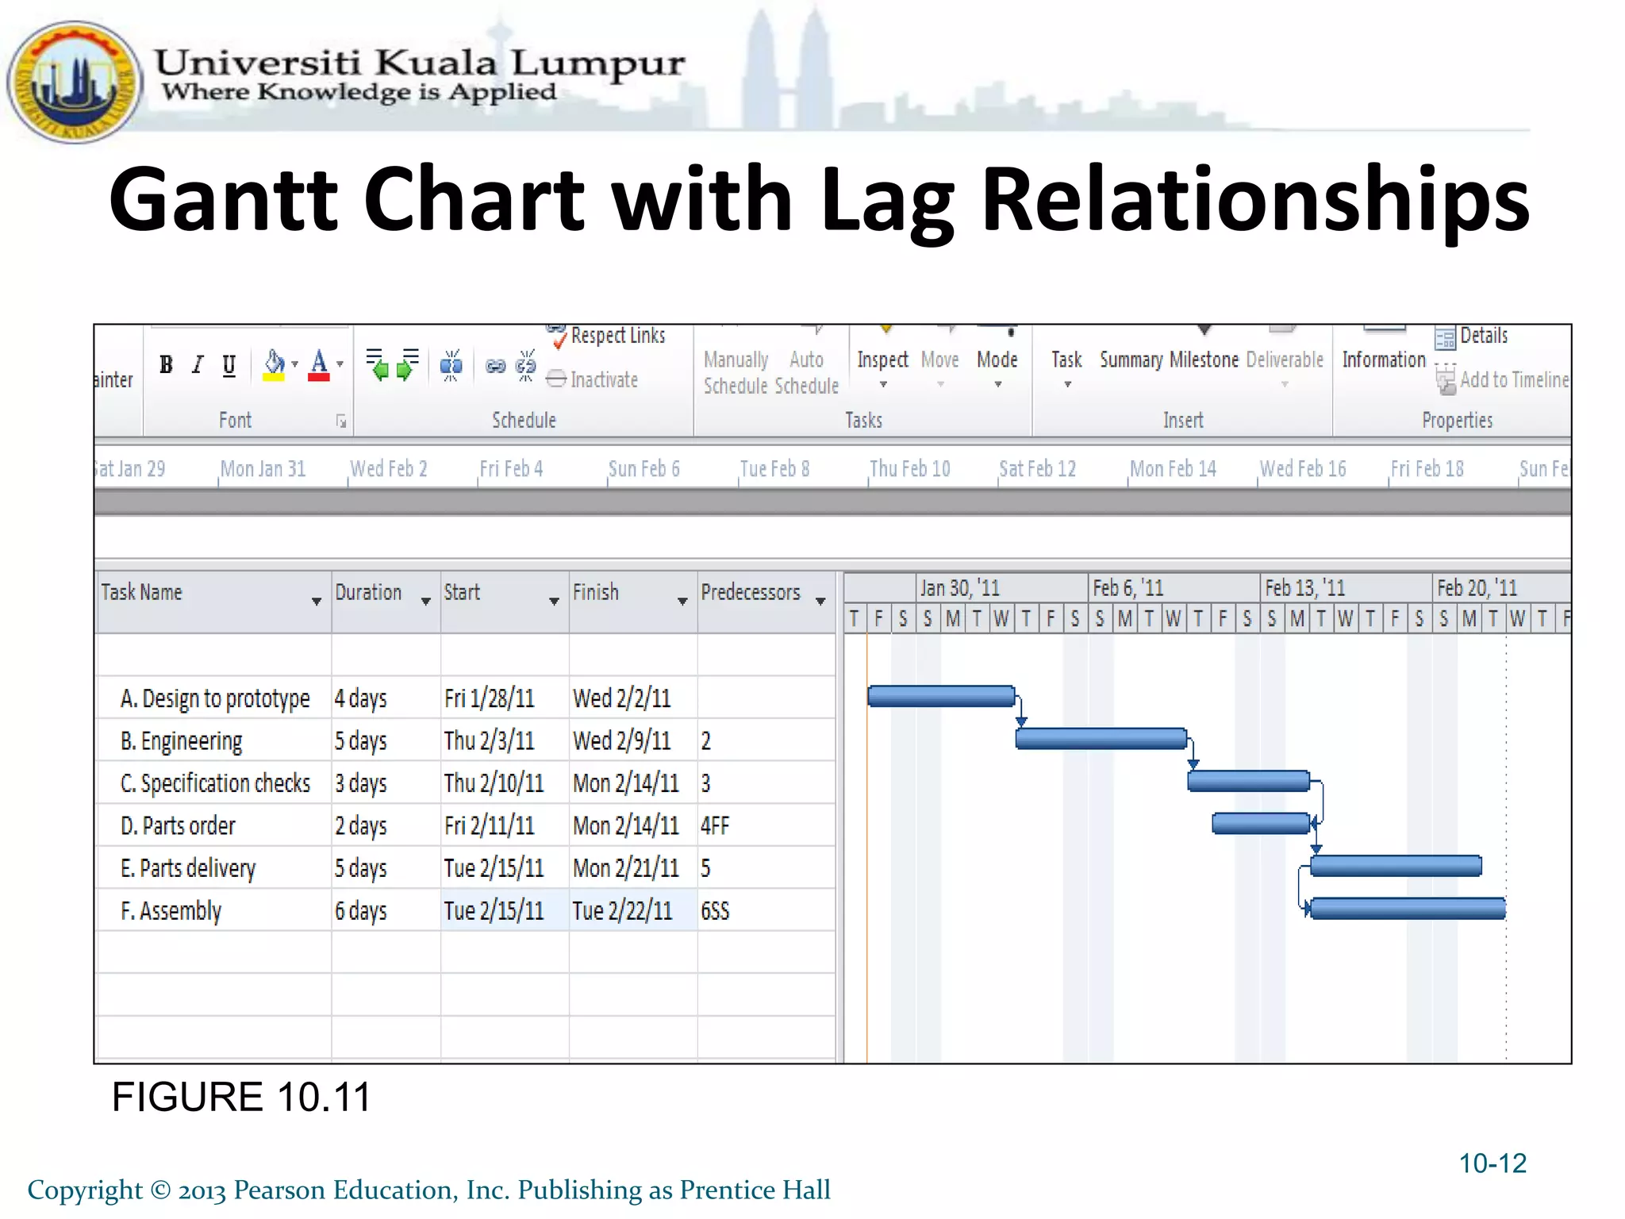Toggle Underline formatting in the Font group
This screenshot has height=1219, width=1625.
pyautogui.click(x=229, y=365)
